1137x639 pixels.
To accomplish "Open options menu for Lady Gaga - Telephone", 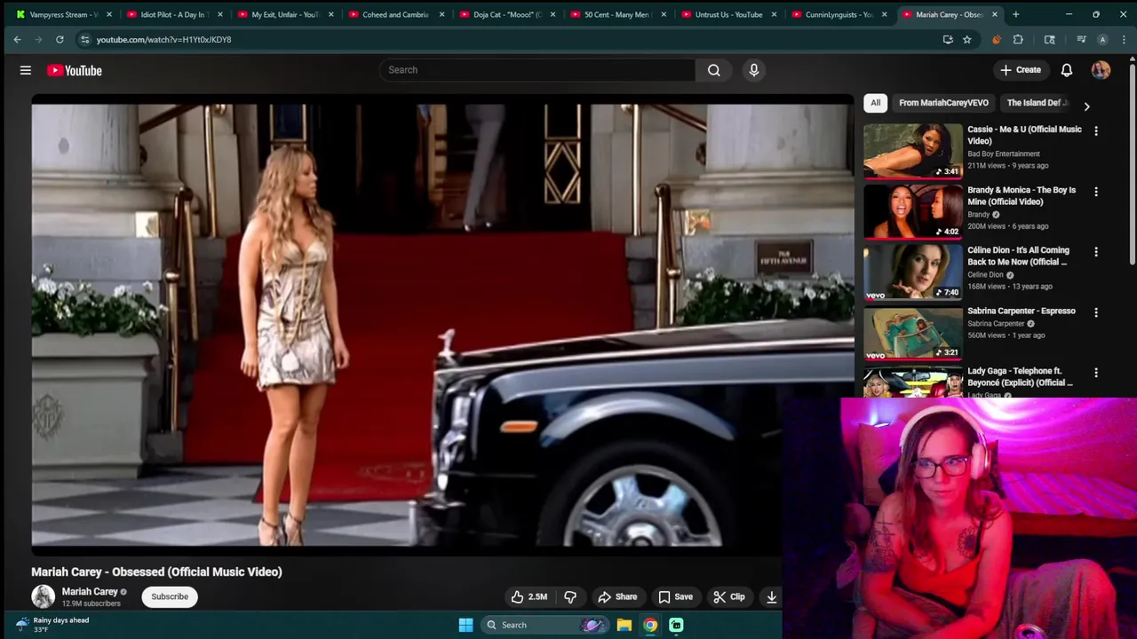I will tap(1096, 373).
